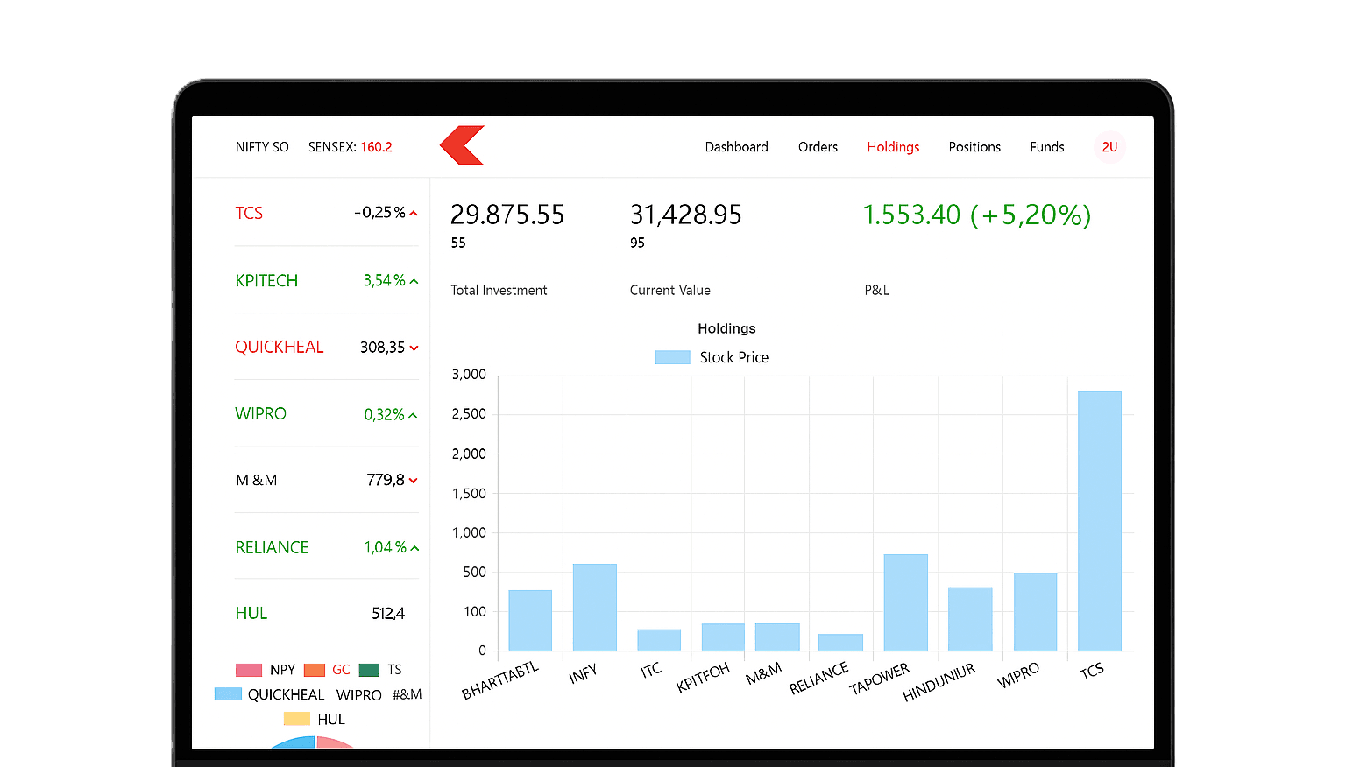Click the WIPRO green up chevron
The width and height of the screenshot is (1346, 767).
pyautogui.click(x=413, y=415)
